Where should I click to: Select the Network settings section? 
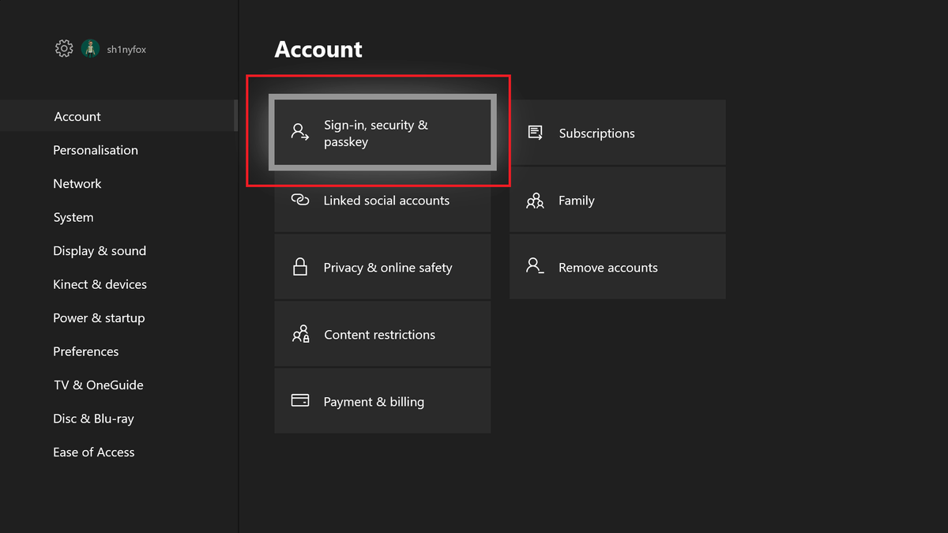pyautogui.click(x=77, y=183)
